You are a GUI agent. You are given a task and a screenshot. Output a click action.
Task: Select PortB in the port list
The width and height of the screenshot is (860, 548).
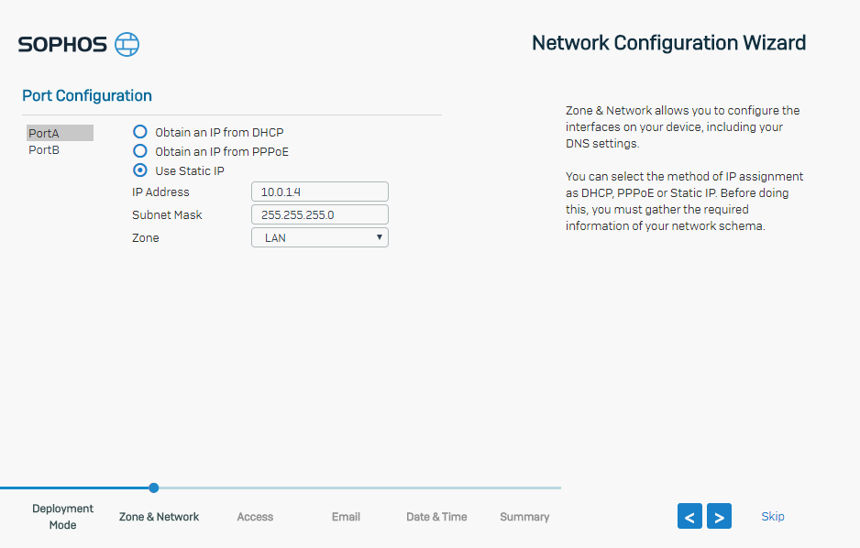click(x=44, y=150)
